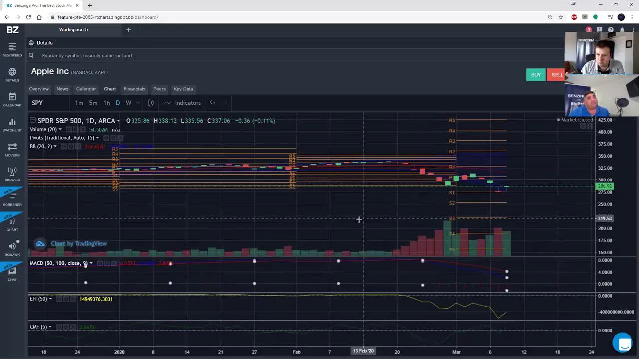
Task: Open more time intervals dropdown after W
Action: [x=138, y=103]
